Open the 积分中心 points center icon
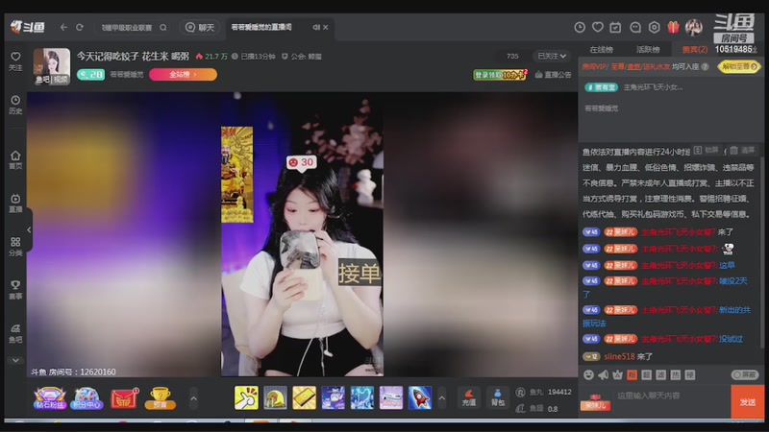769x432 pixels. pyautogui.click(x=87, y=398)
